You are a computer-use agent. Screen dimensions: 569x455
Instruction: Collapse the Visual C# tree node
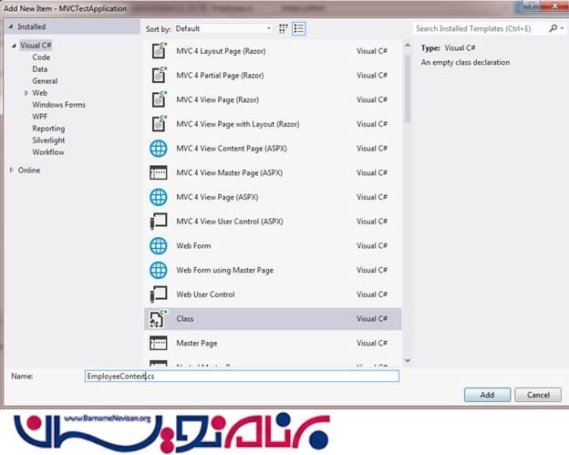tap(14, 46)
